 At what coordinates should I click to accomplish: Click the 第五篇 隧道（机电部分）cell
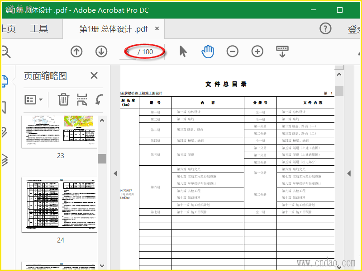click(306, 162)
